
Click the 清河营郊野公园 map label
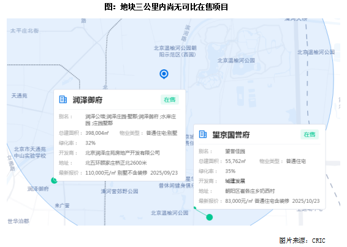point(120,191)
